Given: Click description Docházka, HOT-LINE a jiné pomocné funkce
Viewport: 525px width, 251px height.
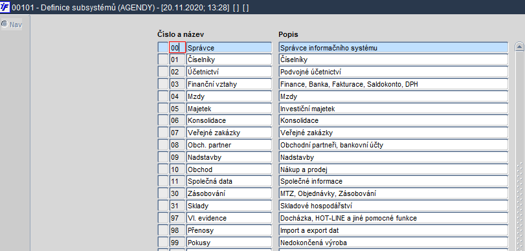Looking at the screenshot, I should [x=393, y=218].
